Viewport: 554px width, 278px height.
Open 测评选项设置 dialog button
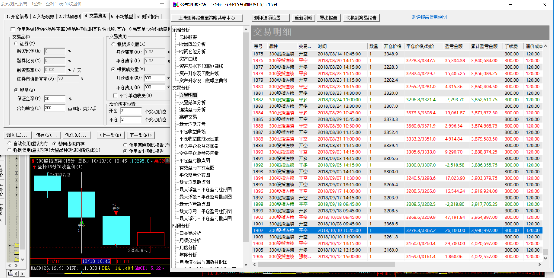pos(270,18)
